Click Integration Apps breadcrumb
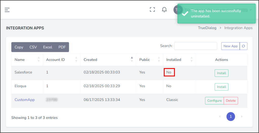 (x=238, y=28)
